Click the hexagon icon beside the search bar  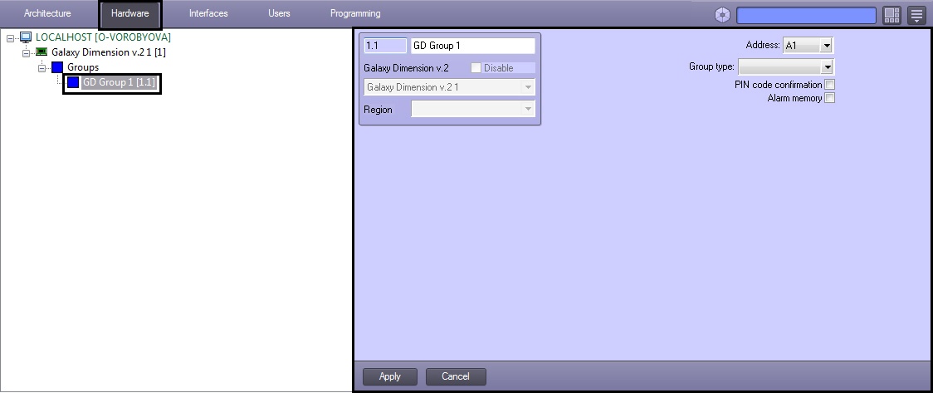pyautogui.click(x=722, y=15)
